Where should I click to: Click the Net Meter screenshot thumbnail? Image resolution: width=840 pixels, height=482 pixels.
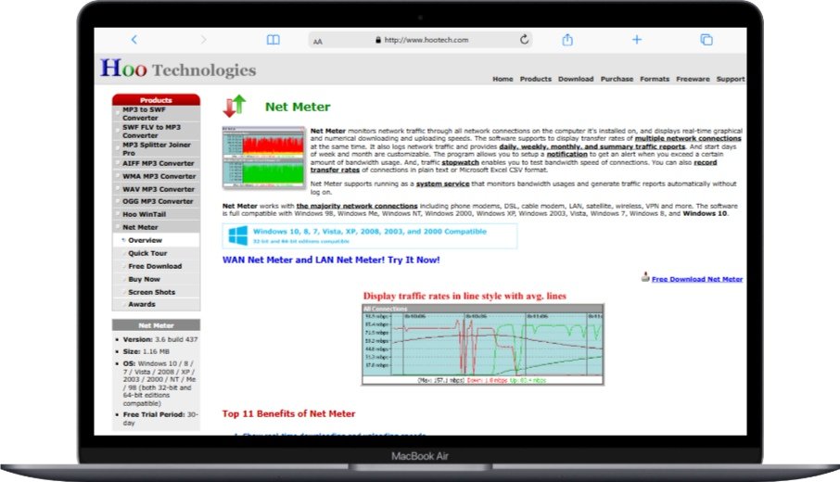tap(263, 158)
